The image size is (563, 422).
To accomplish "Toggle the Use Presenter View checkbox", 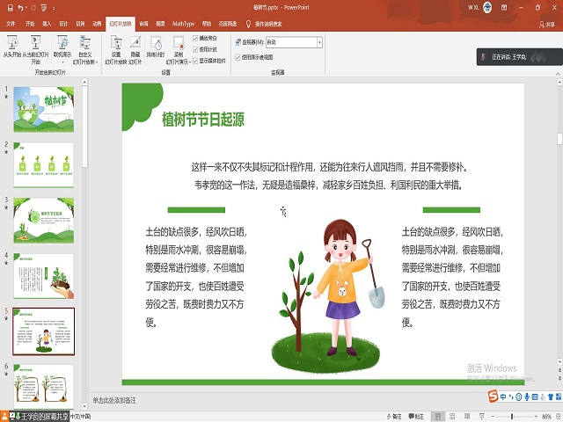I will 238,56.
